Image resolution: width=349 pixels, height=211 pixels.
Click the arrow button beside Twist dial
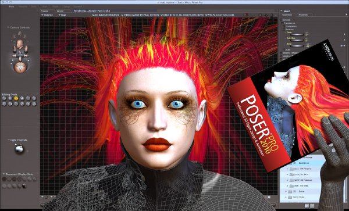(344, 34)
